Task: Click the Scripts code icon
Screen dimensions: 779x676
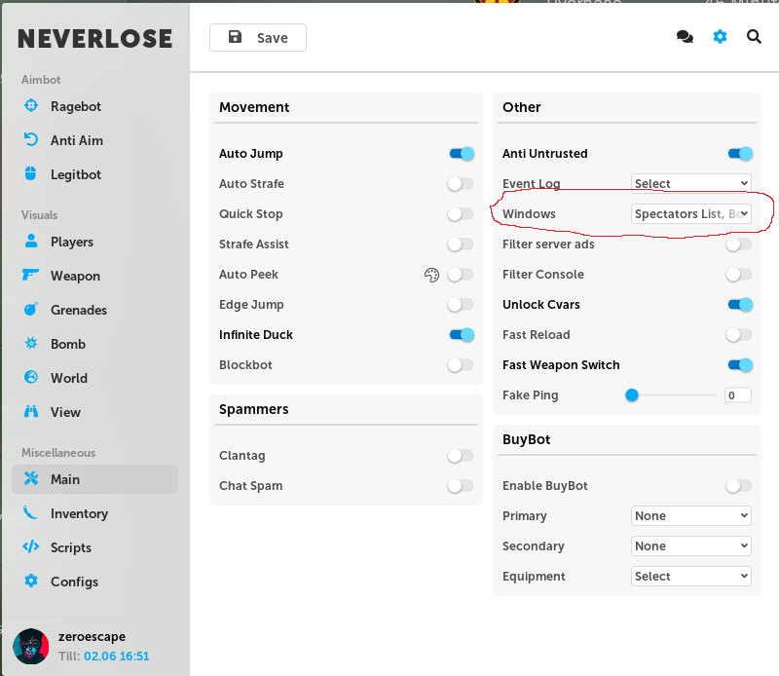Action: click(31, 546)
